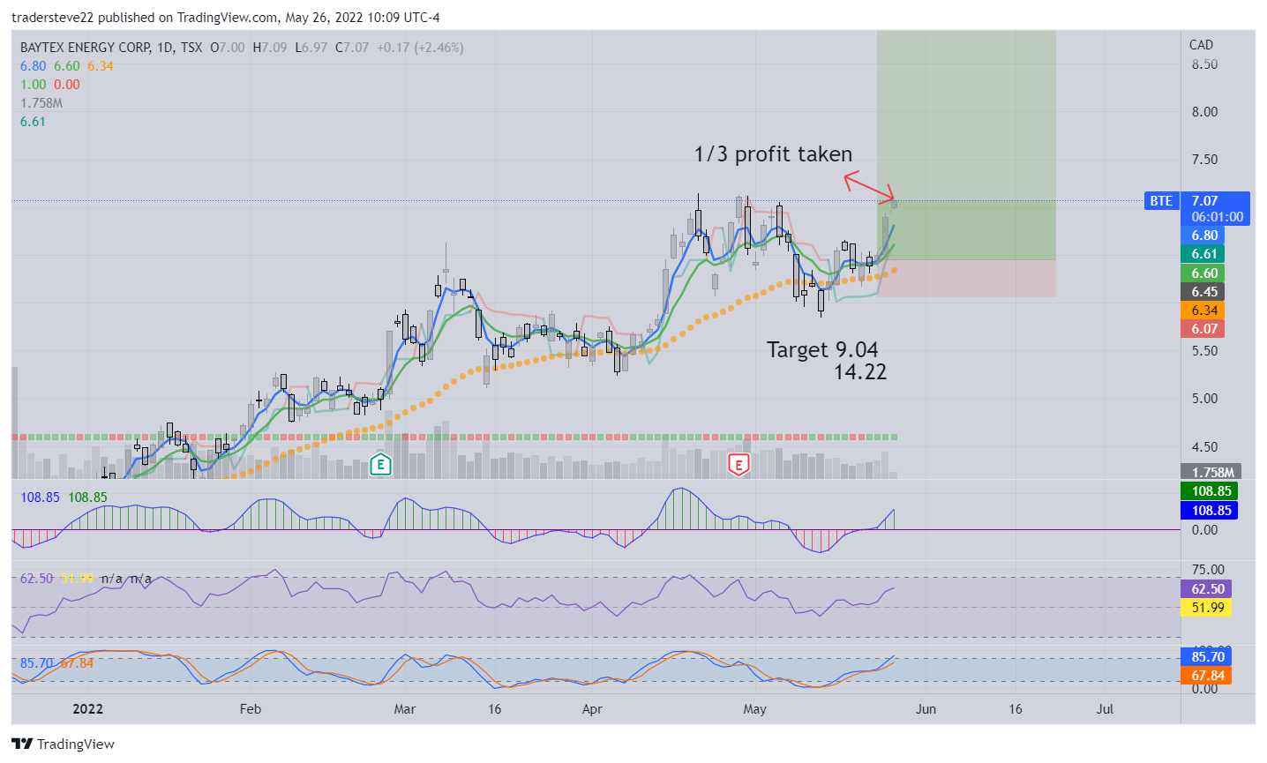This screenshot has width=1267, height=763.
Task: Click the Mar date axis label
Action: pyautogui.click(x=405, y=709)
